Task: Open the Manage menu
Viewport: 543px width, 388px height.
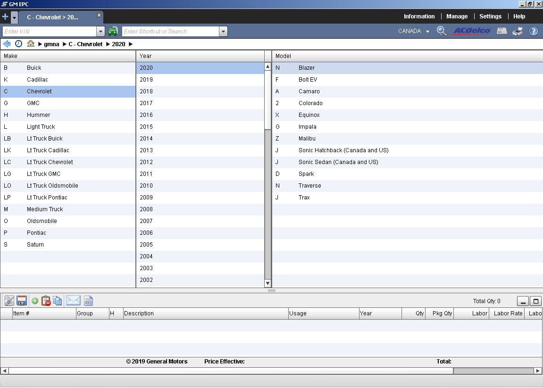Action: coord(457,17)
